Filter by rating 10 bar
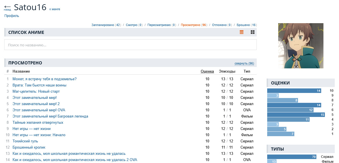 [294, 91]
